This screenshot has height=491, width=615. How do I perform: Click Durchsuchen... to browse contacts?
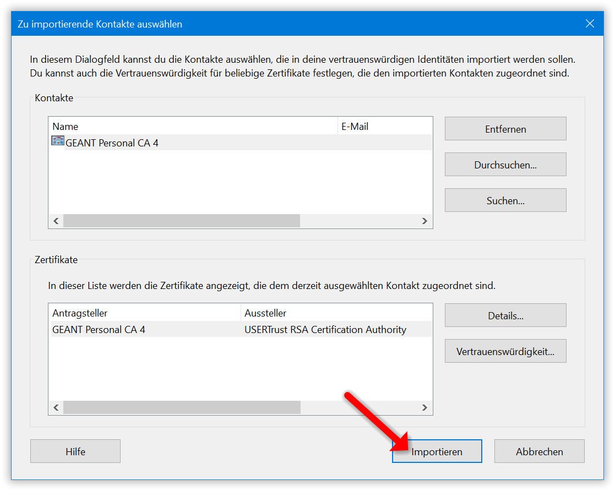point(505,165)
